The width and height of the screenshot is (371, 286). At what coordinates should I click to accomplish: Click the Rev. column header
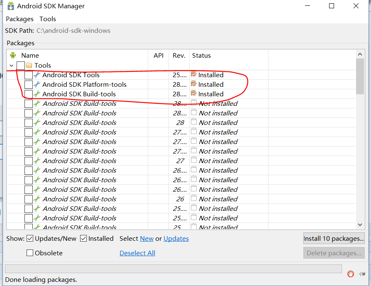click(179, 55)
